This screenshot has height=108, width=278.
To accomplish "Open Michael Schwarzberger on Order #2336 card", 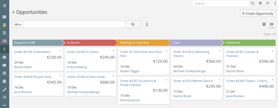I will [x=190, y=71].
